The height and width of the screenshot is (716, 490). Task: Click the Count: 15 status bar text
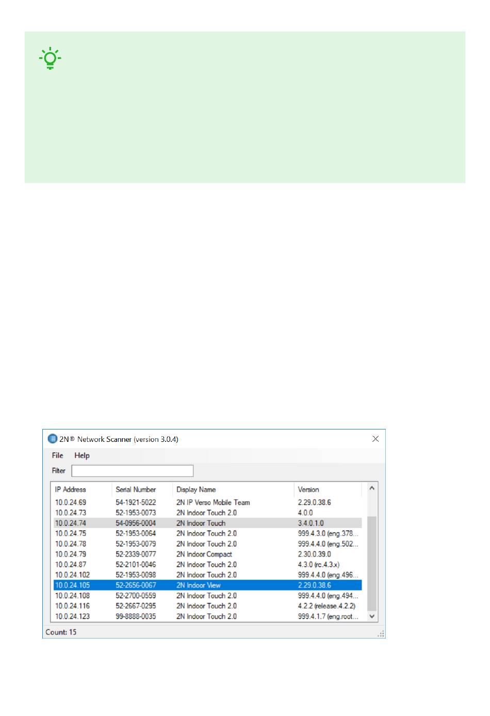61,632
